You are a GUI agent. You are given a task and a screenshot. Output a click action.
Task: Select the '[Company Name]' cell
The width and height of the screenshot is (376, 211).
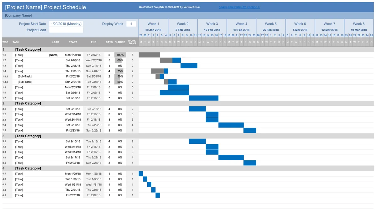(x=18, y=15)
